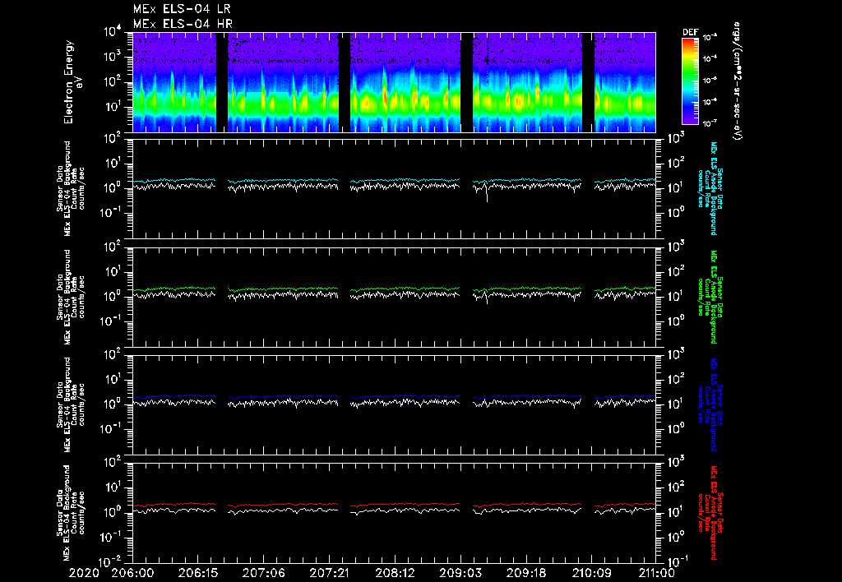Click the white Sensor Data label beside the cyan panel

point(71,188)
